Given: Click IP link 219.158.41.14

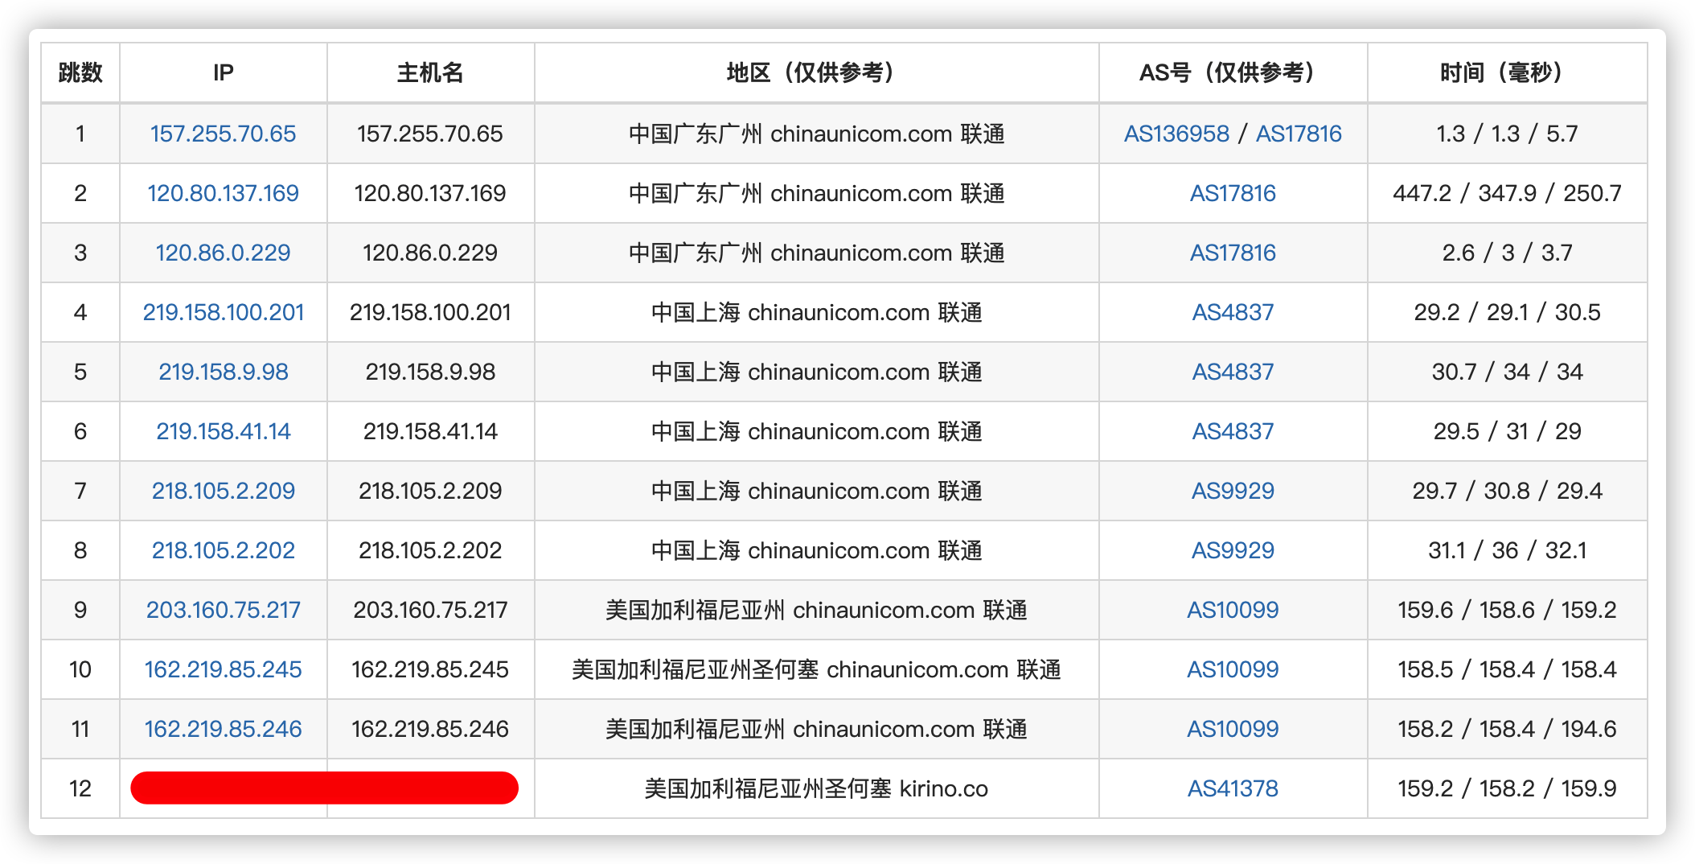Looking at the screenshot, I should click(x=223, y=431).
